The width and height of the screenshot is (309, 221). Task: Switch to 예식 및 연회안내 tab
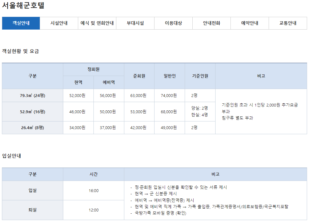point(97,23)
